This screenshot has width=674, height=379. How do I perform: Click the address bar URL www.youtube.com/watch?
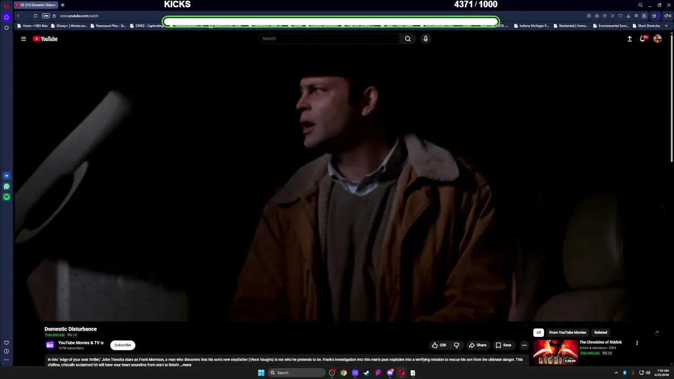coord(79,16)
